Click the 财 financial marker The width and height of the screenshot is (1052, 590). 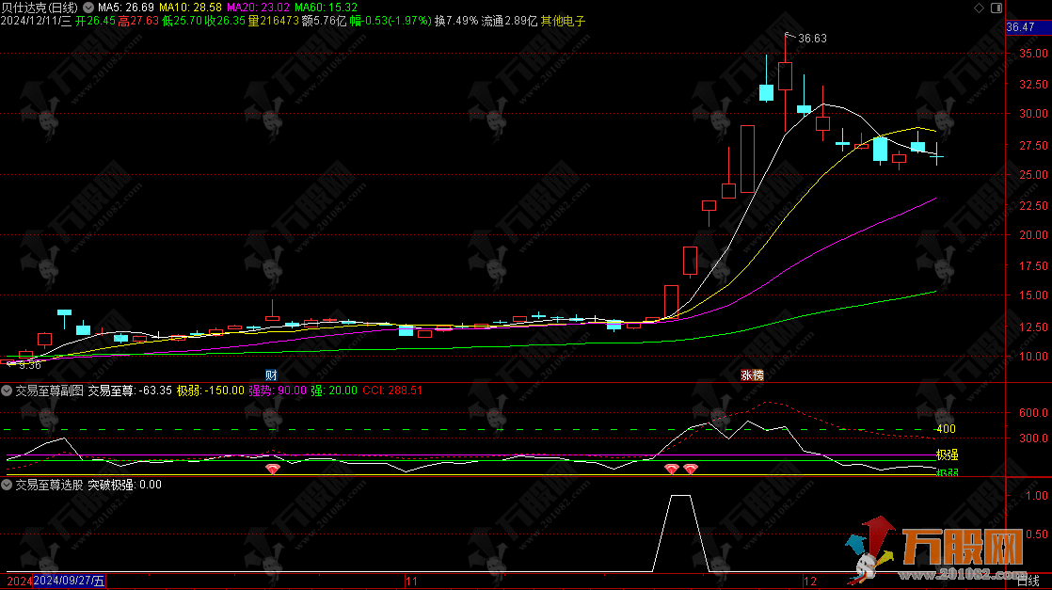click(x=271, y=375)
